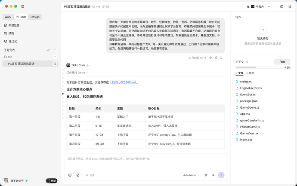
Task: Collapse all in the 任务列表 header
Action: [48, 50]
